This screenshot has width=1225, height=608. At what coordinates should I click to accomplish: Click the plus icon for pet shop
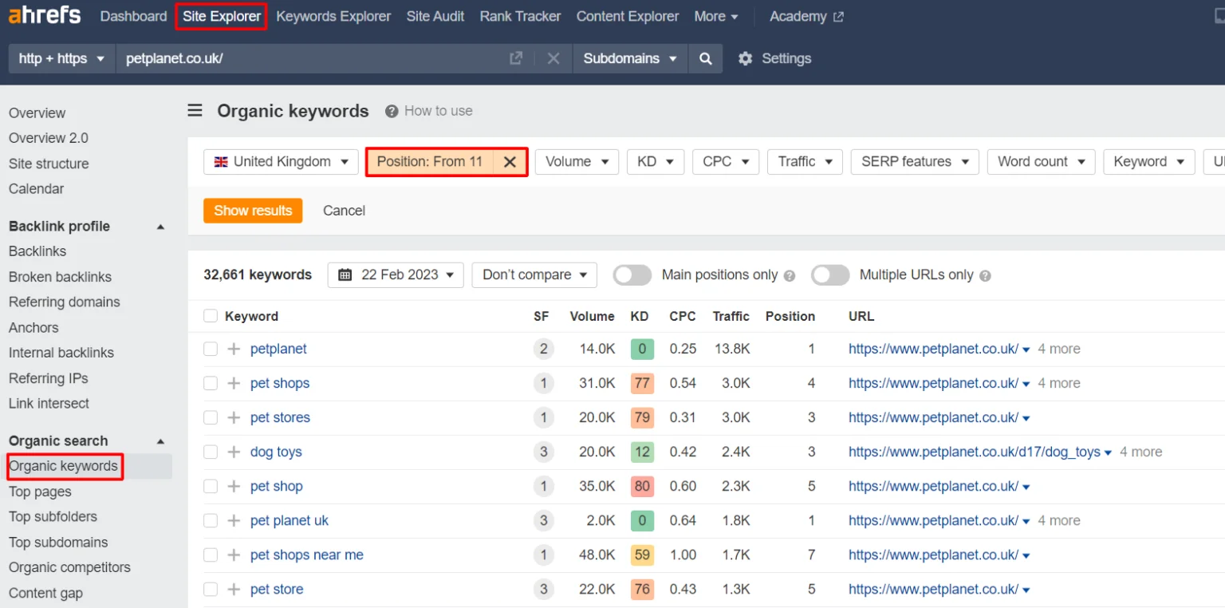click(234, 486)
